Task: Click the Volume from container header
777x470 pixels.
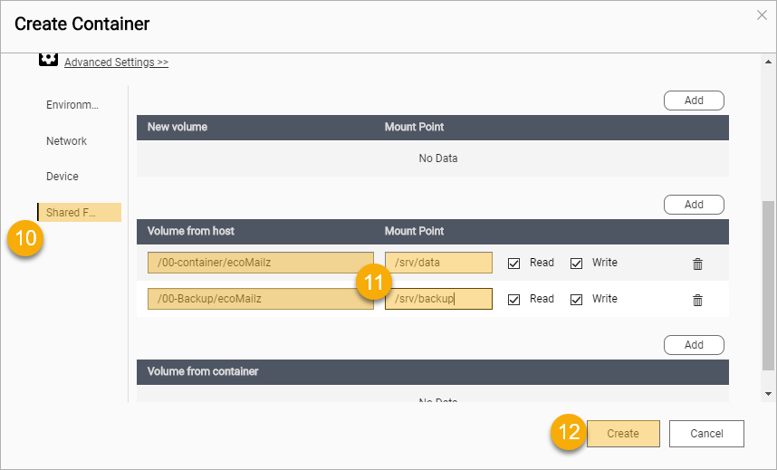Action: click(203, 371)
